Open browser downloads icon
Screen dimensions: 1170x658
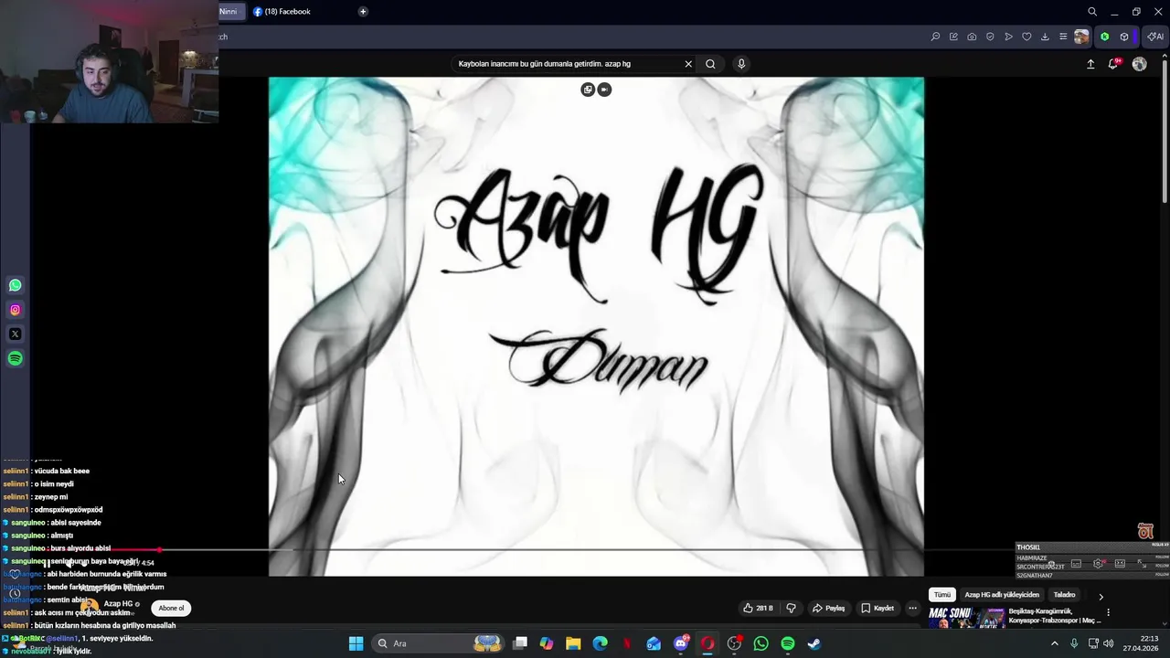(x=1045, y=37)
